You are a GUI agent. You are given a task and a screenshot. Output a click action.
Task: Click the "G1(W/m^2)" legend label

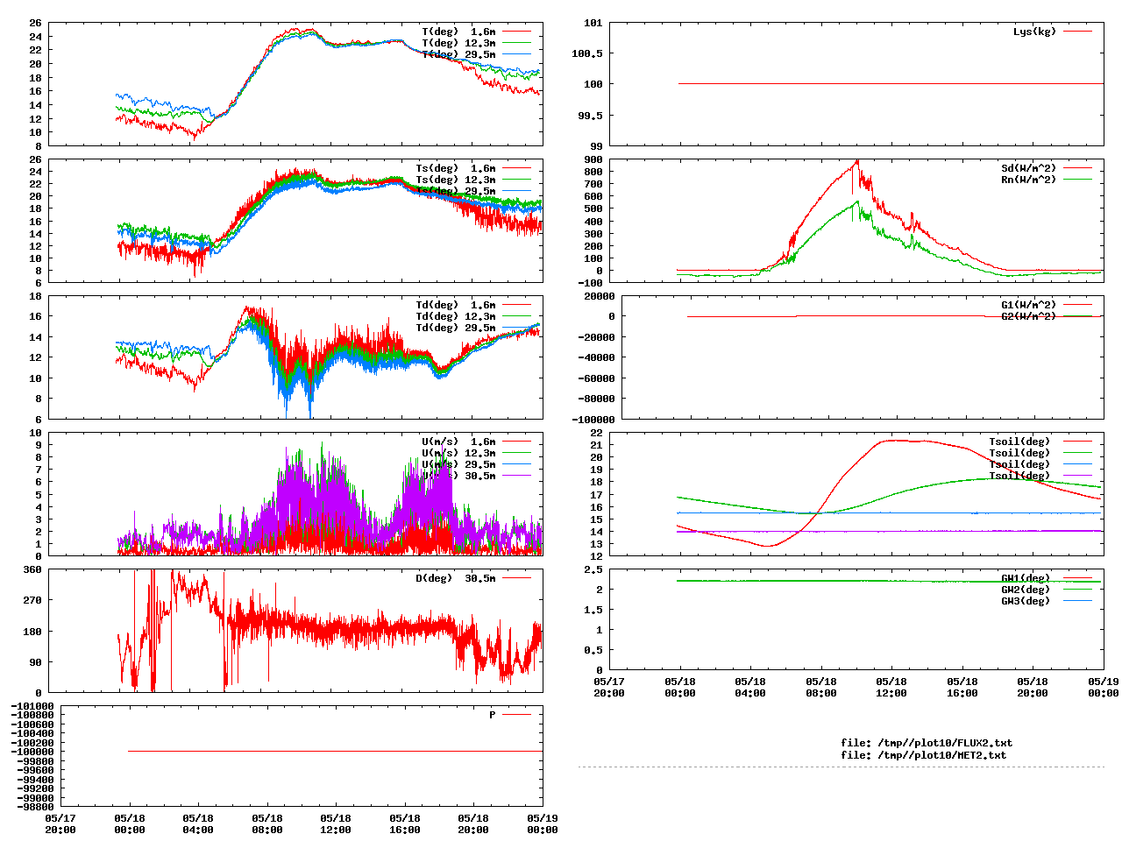point(1029,305)
